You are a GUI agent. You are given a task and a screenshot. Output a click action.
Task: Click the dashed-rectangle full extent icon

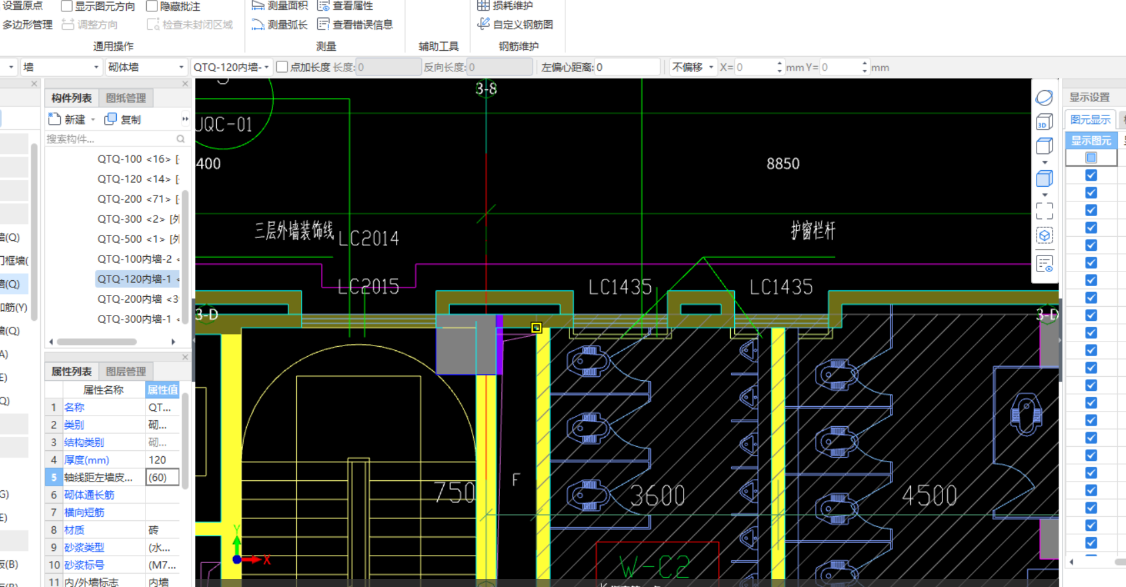[x=1045, y=211]
